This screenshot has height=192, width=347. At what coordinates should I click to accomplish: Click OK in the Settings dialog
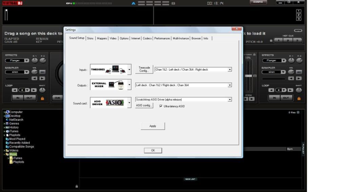click(153, 150)
